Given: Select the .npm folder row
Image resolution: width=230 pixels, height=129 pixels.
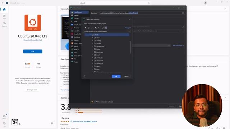Looking at the screenshot, I should pyautogui.click(x=107, y=66).
